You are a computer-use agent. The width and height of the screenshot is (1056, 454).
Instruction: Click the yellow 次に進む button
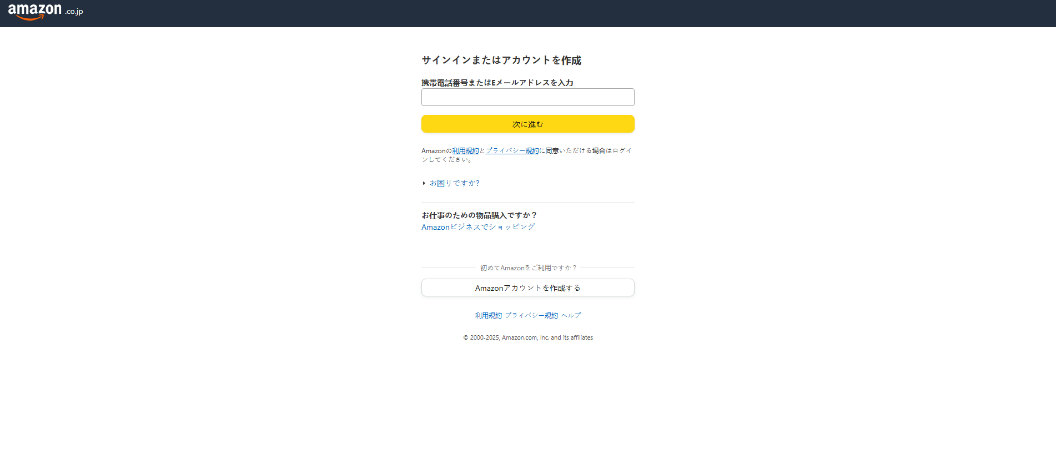pyautogui.click(x=527, y=124)
